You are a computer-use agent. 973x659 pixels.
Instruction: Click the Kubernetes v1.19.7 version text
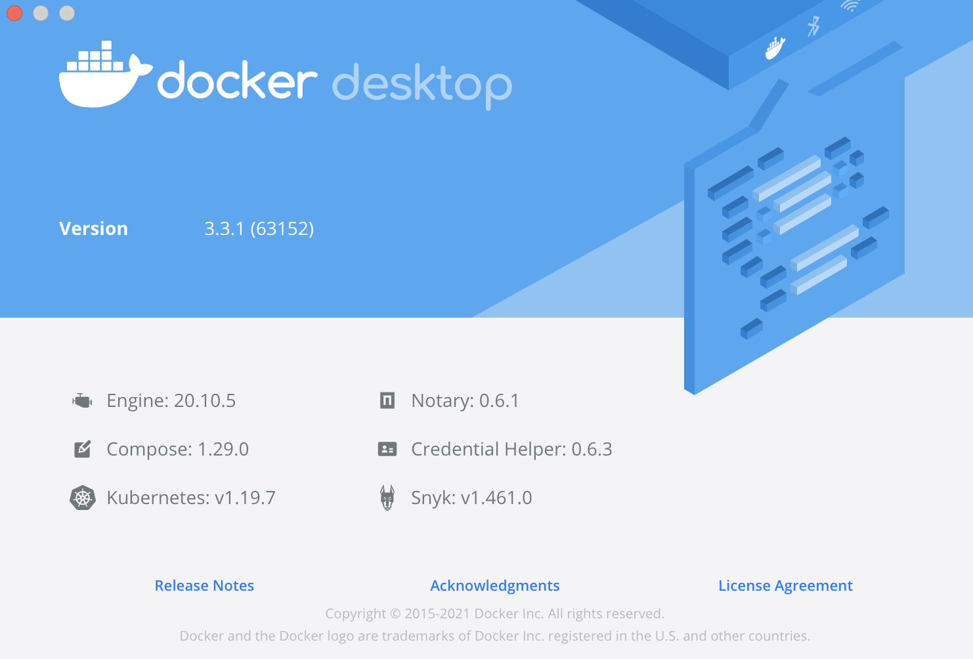click(x=191, y=498)
